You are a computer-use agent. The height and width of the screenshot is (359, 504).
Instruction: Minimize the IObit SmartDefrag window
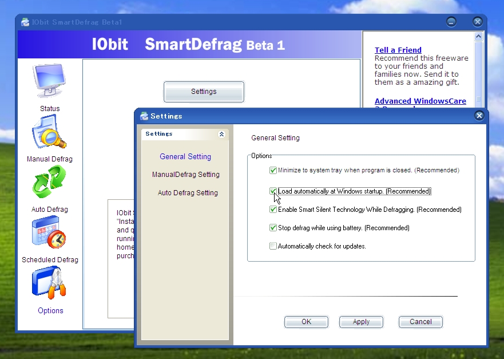[x=451, y=22]
